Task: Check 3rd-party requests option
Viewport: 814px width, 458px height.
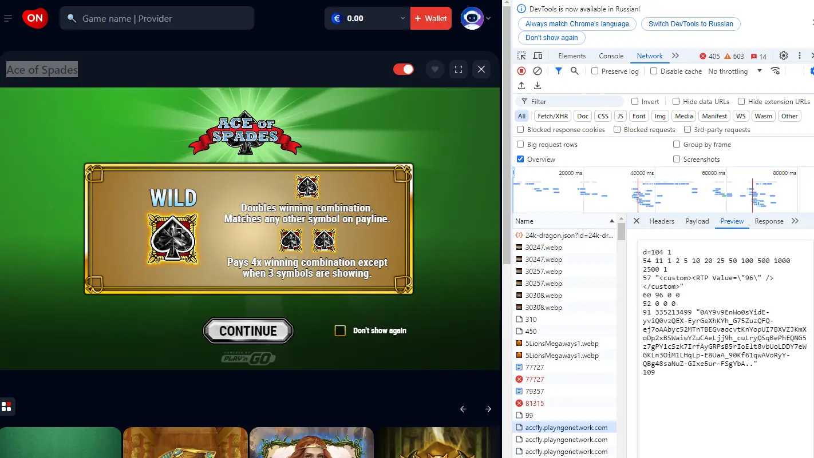Action: (687, 130)
